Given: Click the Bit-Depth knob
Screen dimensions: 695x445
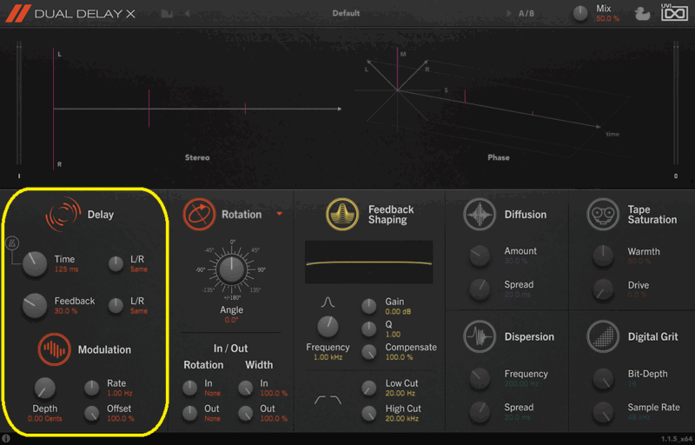Looking at the screenshot, I should (603, 379).
